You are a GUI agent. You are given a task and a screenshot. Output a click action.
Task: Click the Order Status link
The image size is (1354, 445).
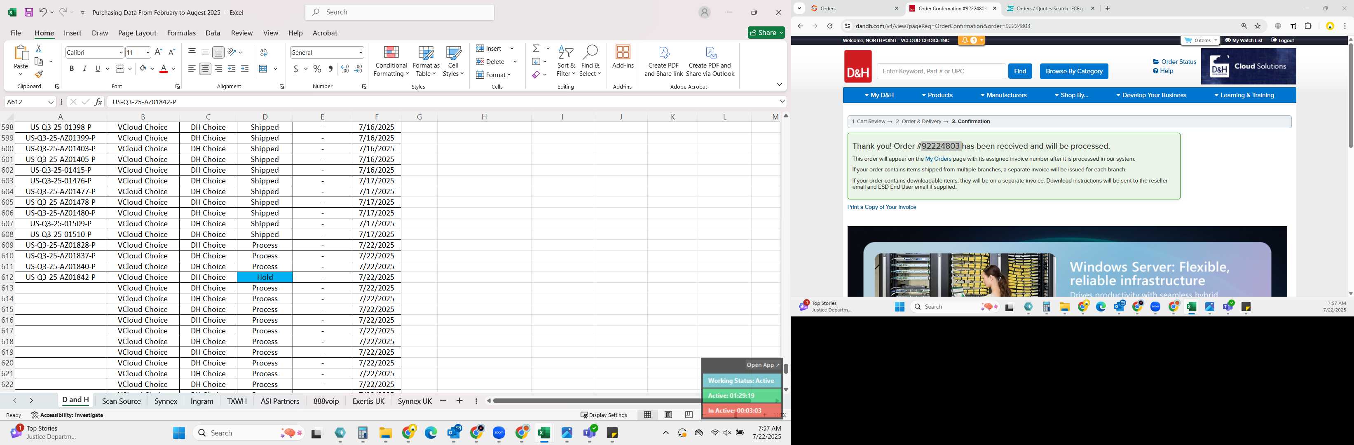pos(1174,61)
